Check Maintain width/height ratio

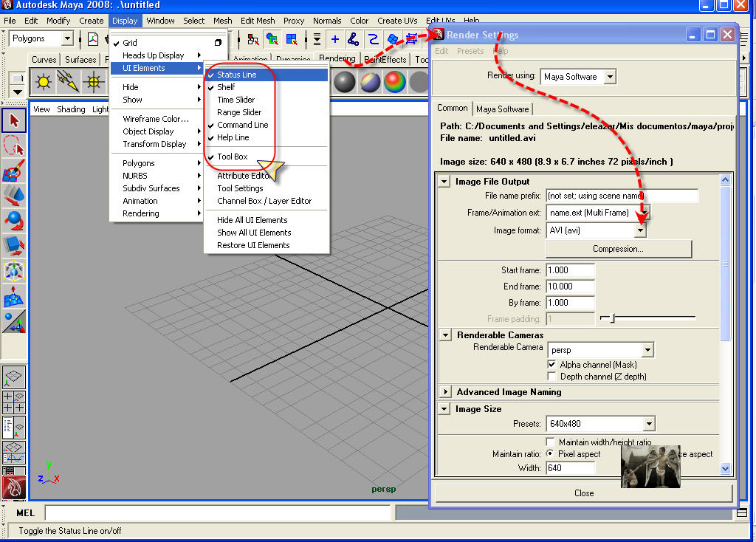click(x=550, y=442)
